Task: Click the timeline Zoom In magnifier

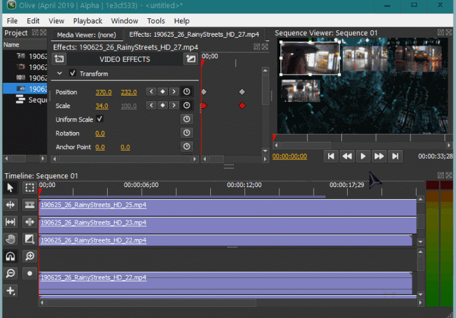Action: (30, 256)
